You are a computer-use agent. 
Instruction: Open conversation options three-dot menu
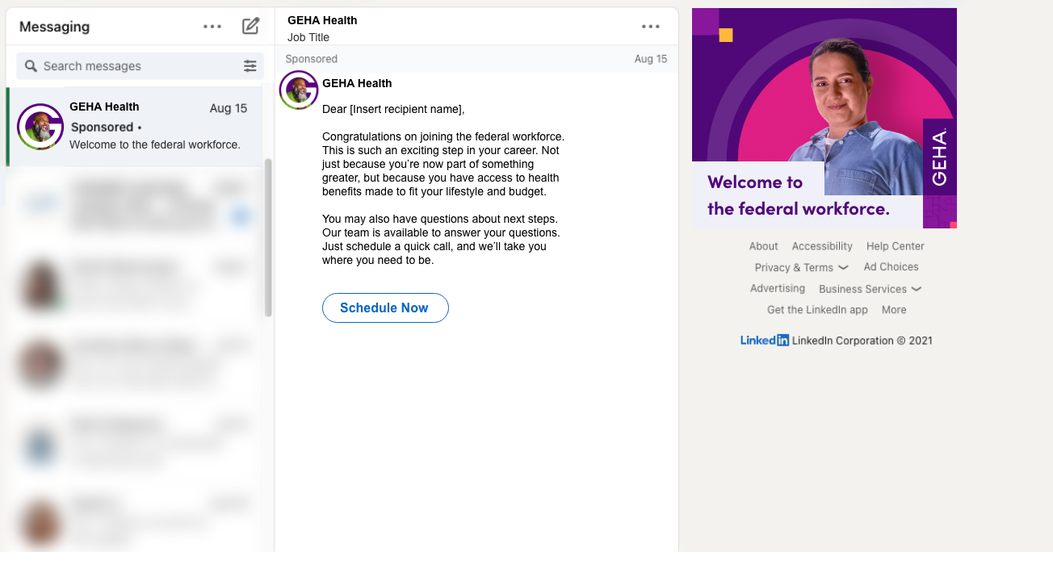[x=651, y=27]
